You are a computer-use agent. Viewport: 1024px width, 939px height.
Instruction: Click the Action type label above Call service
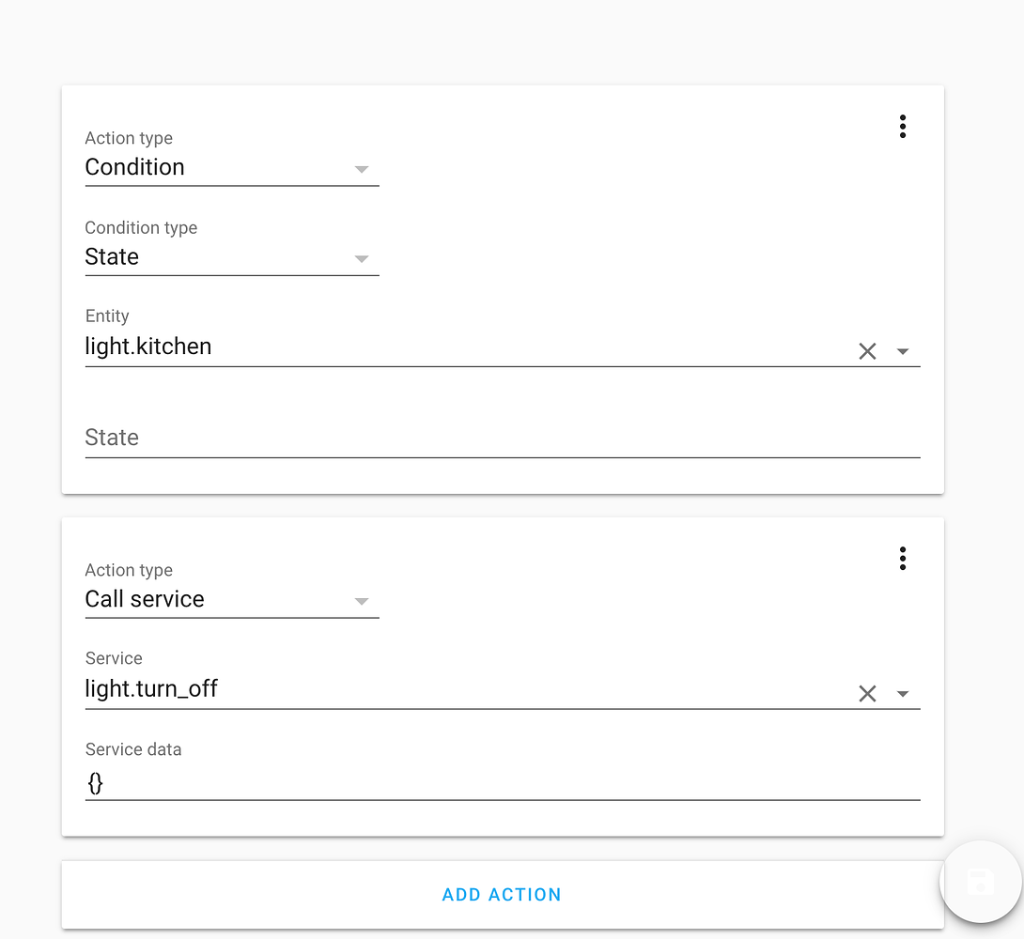(129, 570)
